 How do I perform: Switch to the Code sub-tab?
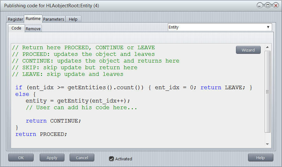point(16,28)
